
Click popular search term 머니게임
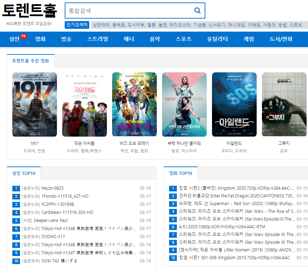237,25
